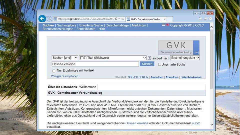
Task: Click the browser back arrow button
Action: pos(42,19)
